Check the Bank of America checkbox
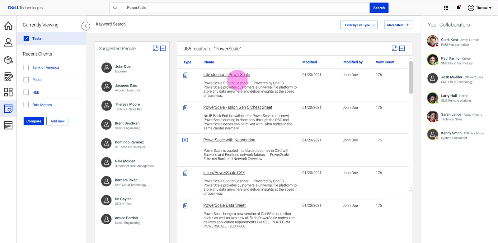This screenshot has height=243, width=498. coord(26,67)
